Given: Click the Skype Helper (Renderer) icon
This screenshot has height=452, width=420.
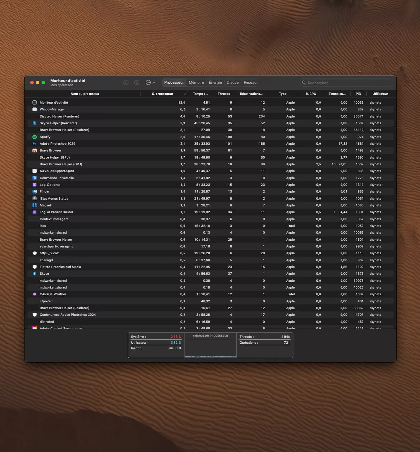Looking at the screenshot, I should 35,123.
